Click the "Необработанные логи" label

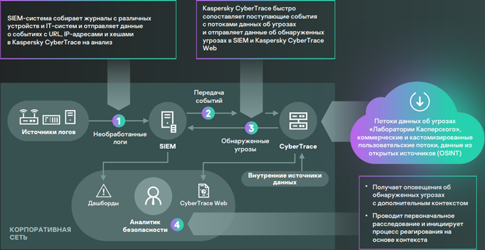(120, 139)
